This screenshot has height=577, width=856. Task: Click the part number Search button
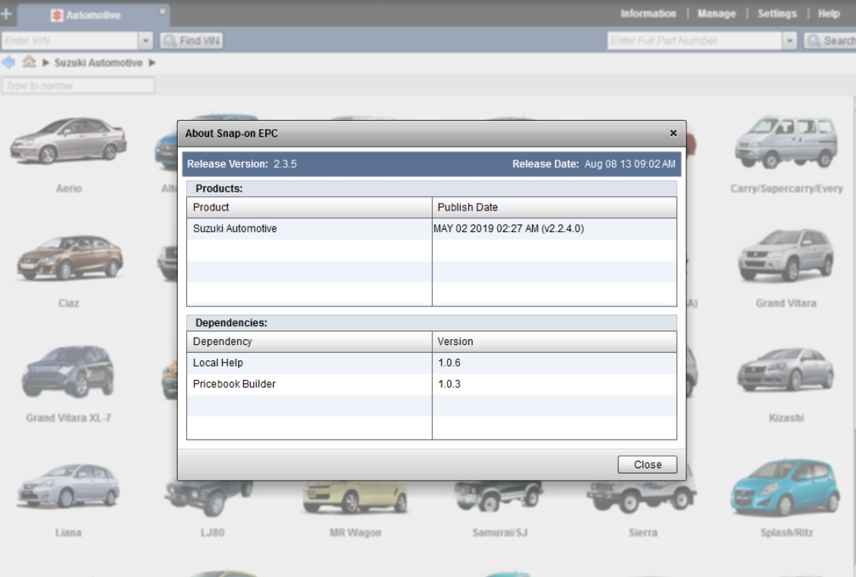coord(830,40)
